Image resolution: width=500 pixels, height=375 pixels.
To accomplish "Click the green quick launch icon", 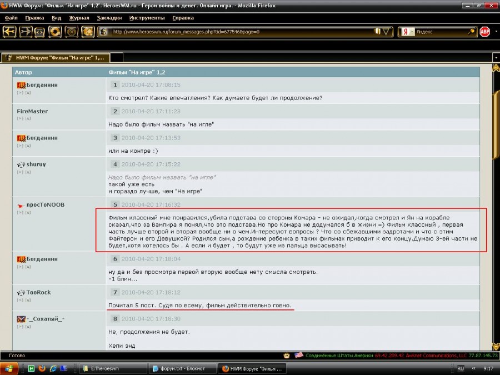I will 31,369.
